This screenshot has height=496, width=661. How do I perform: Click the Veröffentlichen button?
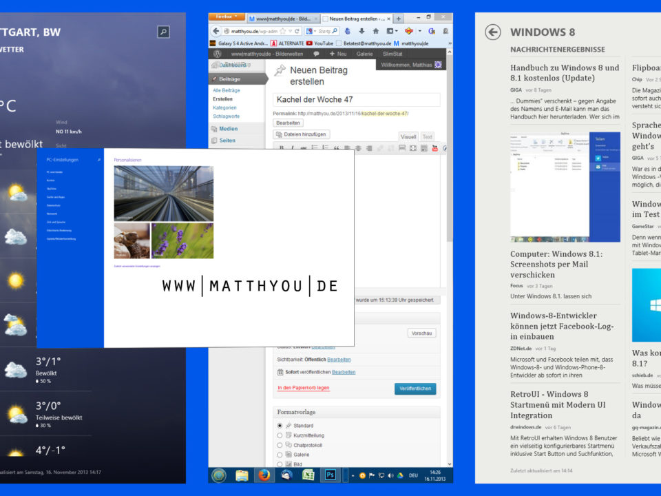pyautogui.click(x=415, y=389)
